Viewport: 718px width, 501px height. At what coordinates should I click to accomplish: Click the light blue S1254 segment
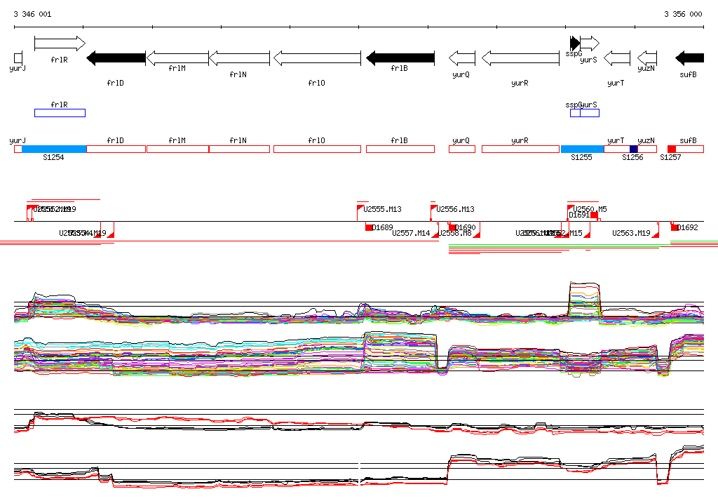pyautogui.click(x=54, y=149)
